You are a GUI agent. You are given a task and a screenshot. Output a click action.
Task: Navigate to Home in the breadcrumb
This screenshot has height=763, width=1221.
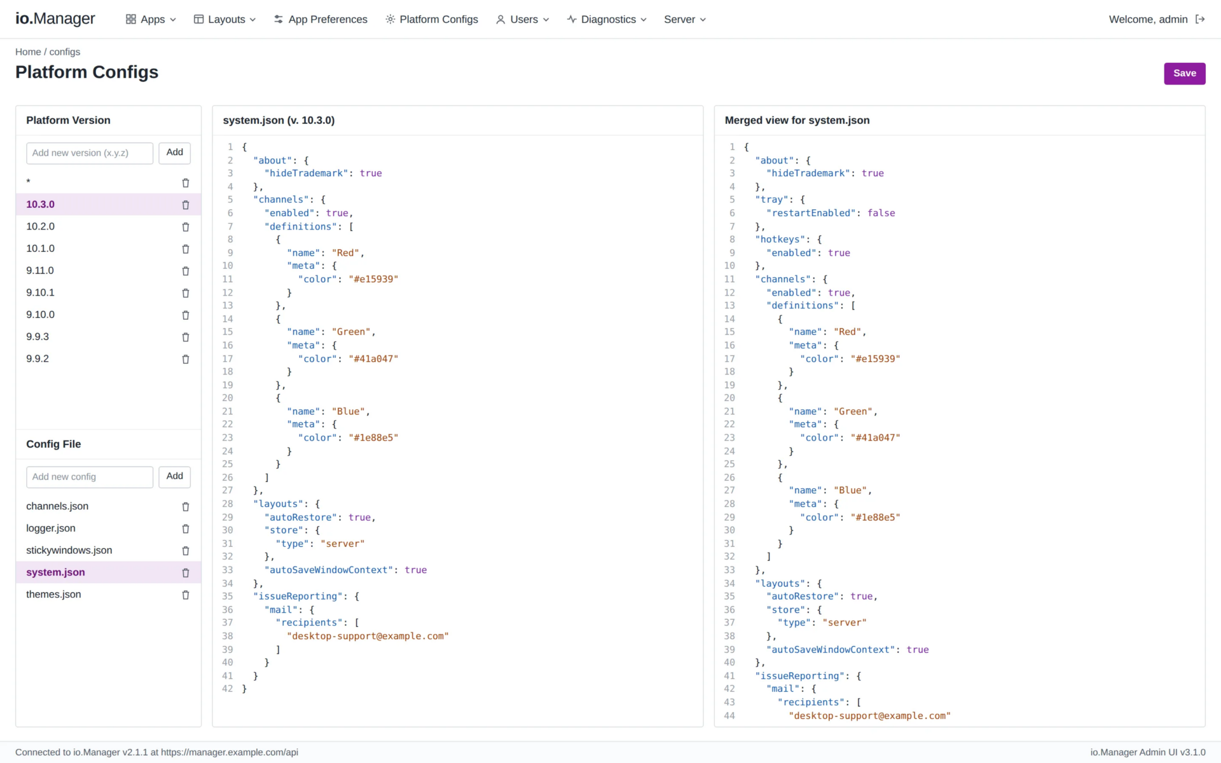28,52
